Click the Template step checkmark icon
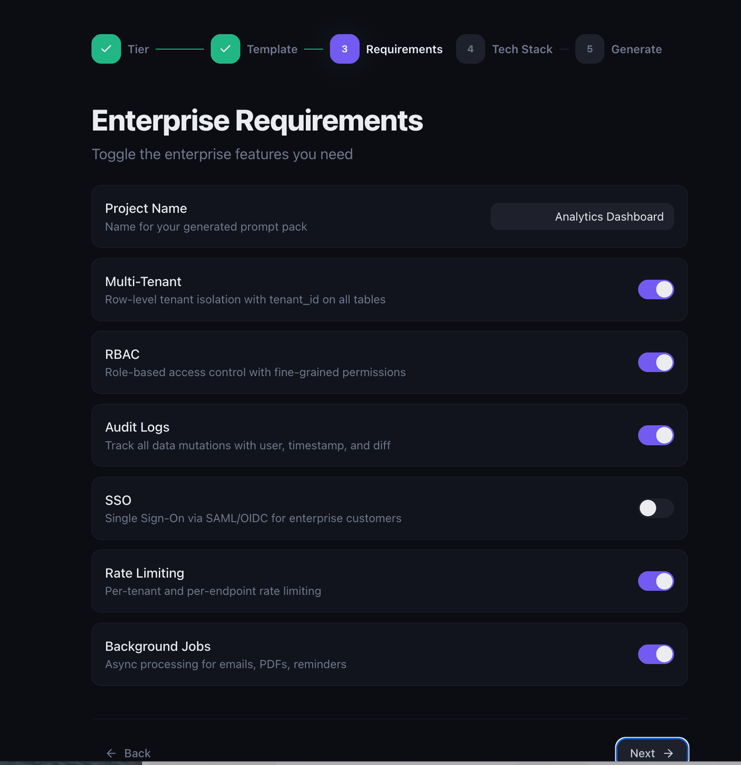Viewport: 741px width, 765px height. [226, 49]
